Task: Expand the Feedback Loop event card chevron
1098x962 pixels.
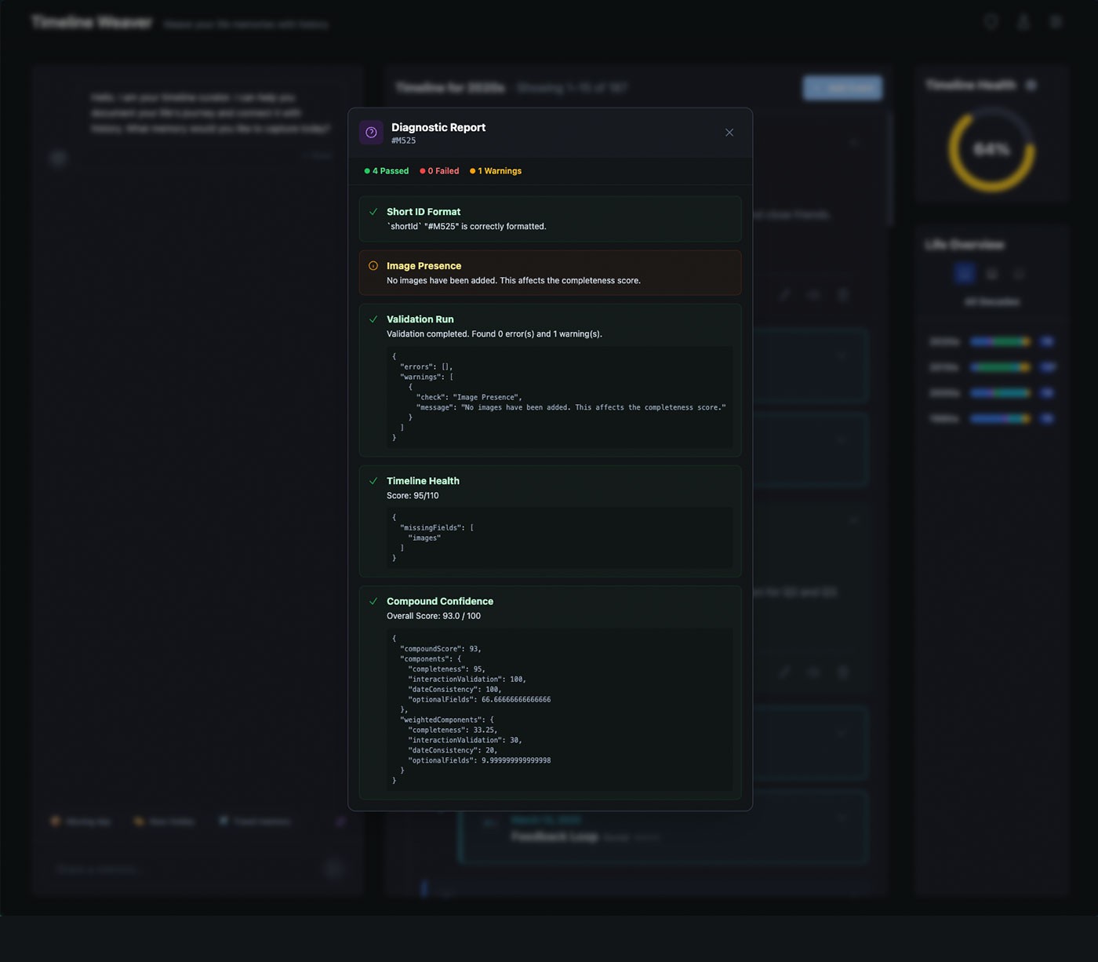Action: 842,817
